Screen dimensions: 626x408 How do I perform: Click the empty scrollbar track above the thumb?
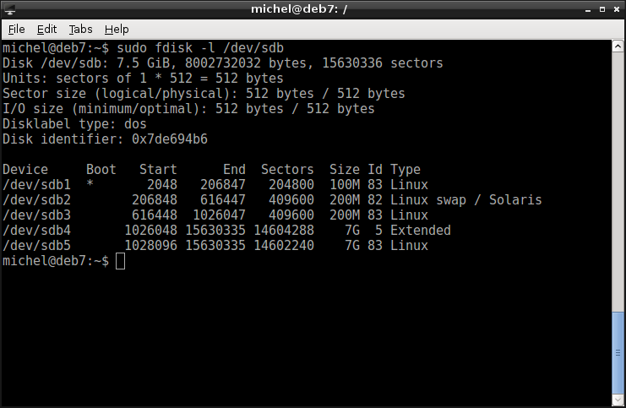pyautogui.click(x=618, y=182)
